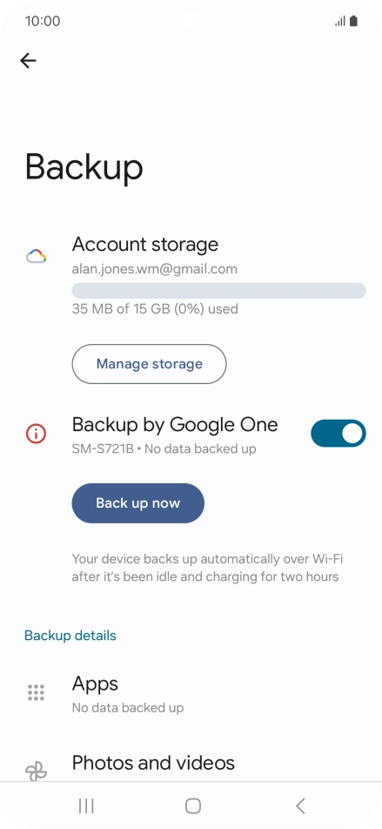The width and height of the screenshot is (382, 829).
Task: Open Manage storage
Action: [149, 364]
